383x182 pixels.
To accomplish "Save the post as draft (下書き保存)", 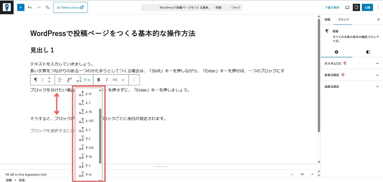I will (x=332, y=7).
